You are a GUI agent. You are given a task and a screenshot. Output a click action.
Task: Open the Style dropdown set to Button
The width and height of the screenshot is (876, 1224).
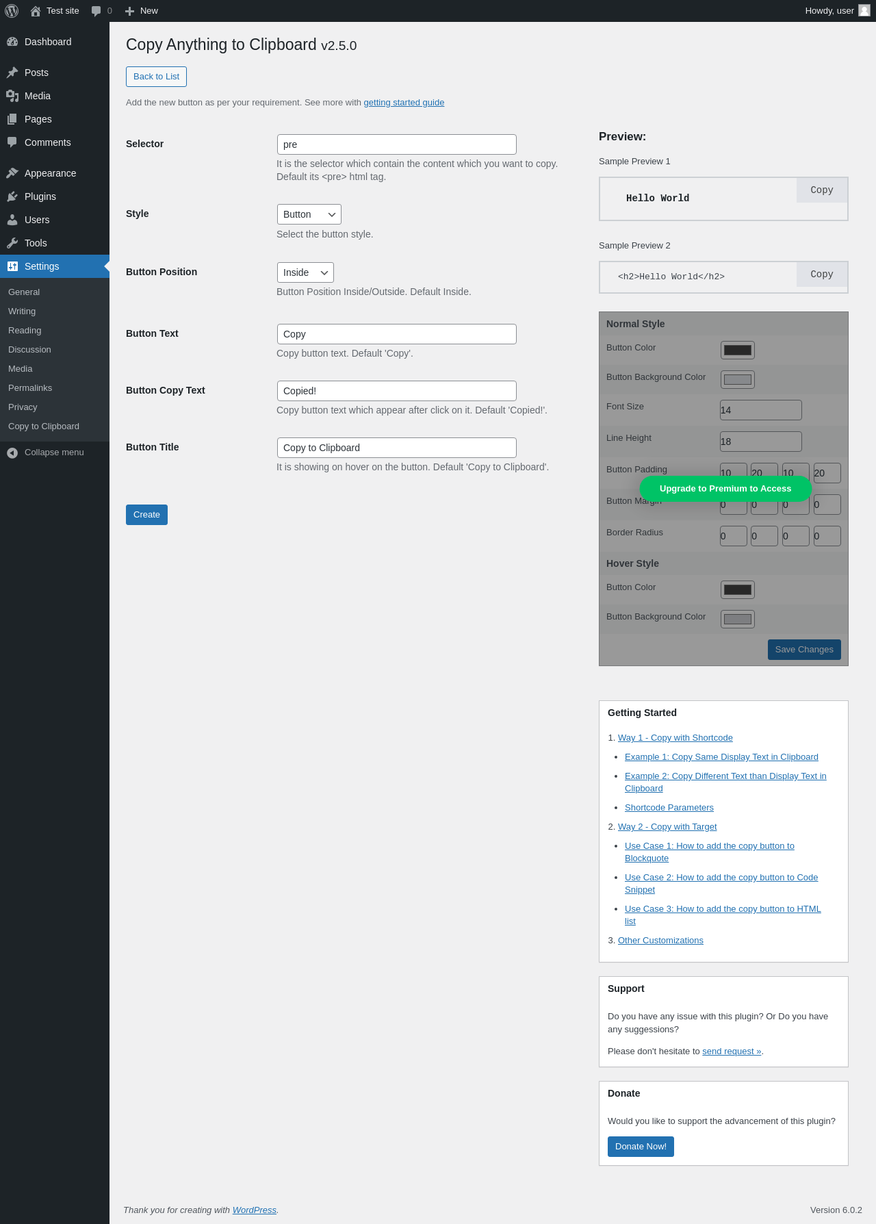pos(309,214)
